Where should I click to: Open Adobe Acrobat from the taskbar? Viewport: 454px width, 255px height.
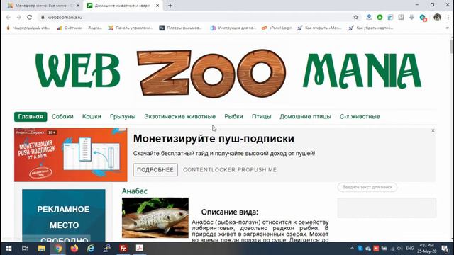pos(140,249)
